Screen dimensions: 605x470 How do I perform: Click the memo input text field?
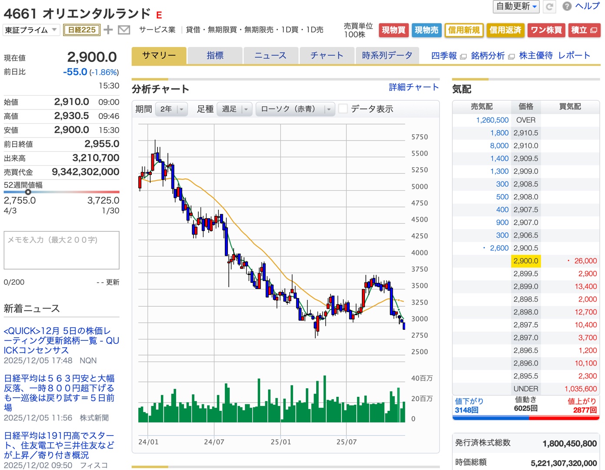point(61,250)
